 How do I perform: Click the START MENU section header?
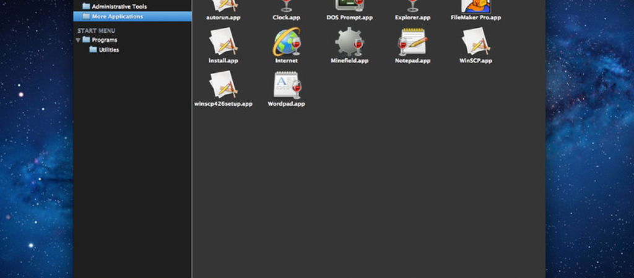(x=96, y=31)
